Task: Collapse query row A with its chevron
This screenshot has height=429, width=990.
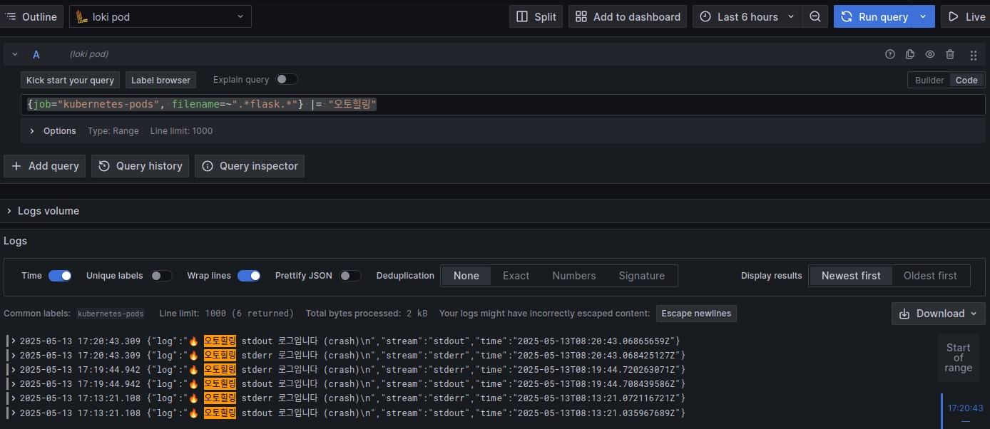Action: pyautogui.click(x=14, y=54)
